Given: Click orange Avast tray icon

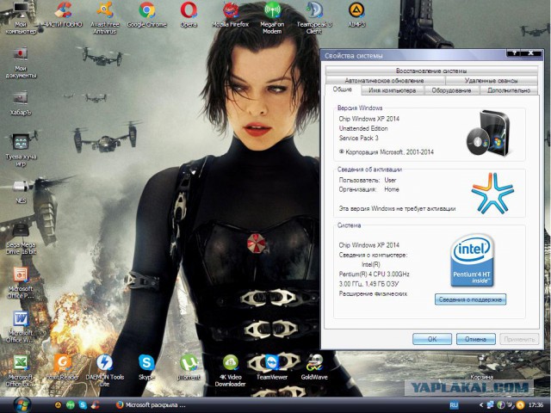Looking at the screenshot, I should pyautogui.click(x=521, y=405).
